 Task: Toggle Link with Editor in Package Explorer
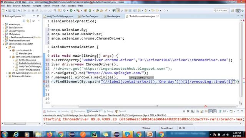coord(28,21)
